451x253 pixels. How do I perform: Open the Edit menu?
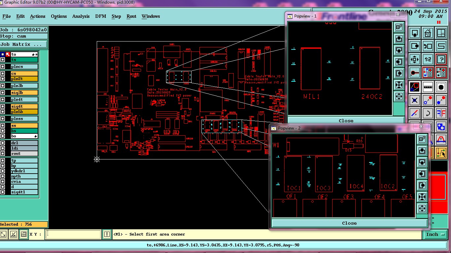pos(20,16)
